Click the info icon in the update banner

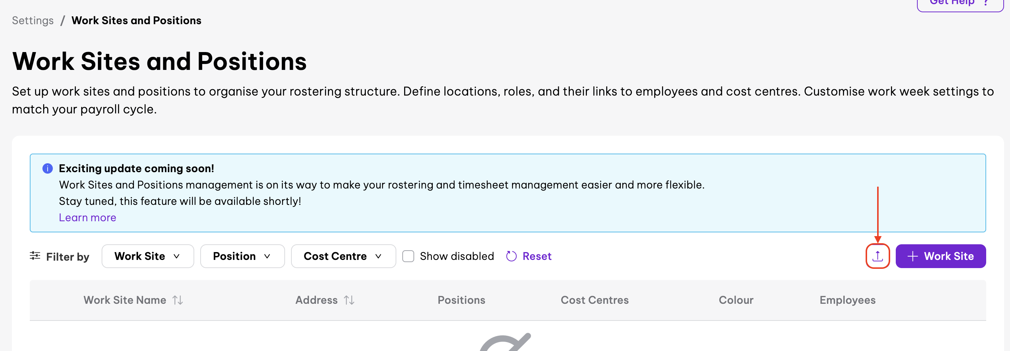tap(47, 168)
